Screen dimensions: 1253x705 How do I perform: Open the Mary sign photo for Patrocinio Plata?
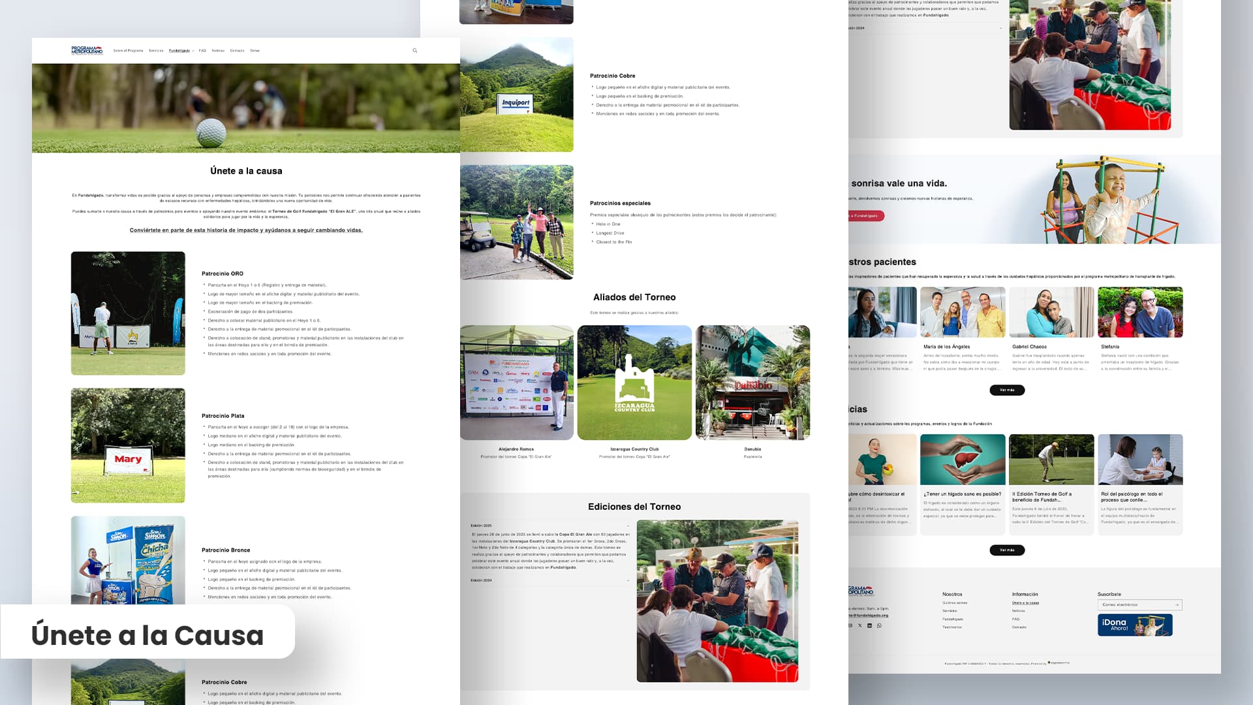[128, 446]
